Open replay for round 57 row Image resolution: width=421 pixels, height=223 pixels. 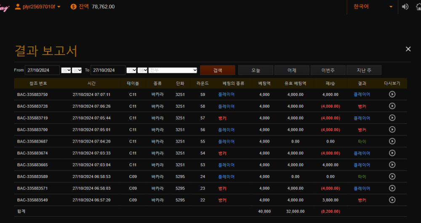pyautogui.click(x=392, y=118)
